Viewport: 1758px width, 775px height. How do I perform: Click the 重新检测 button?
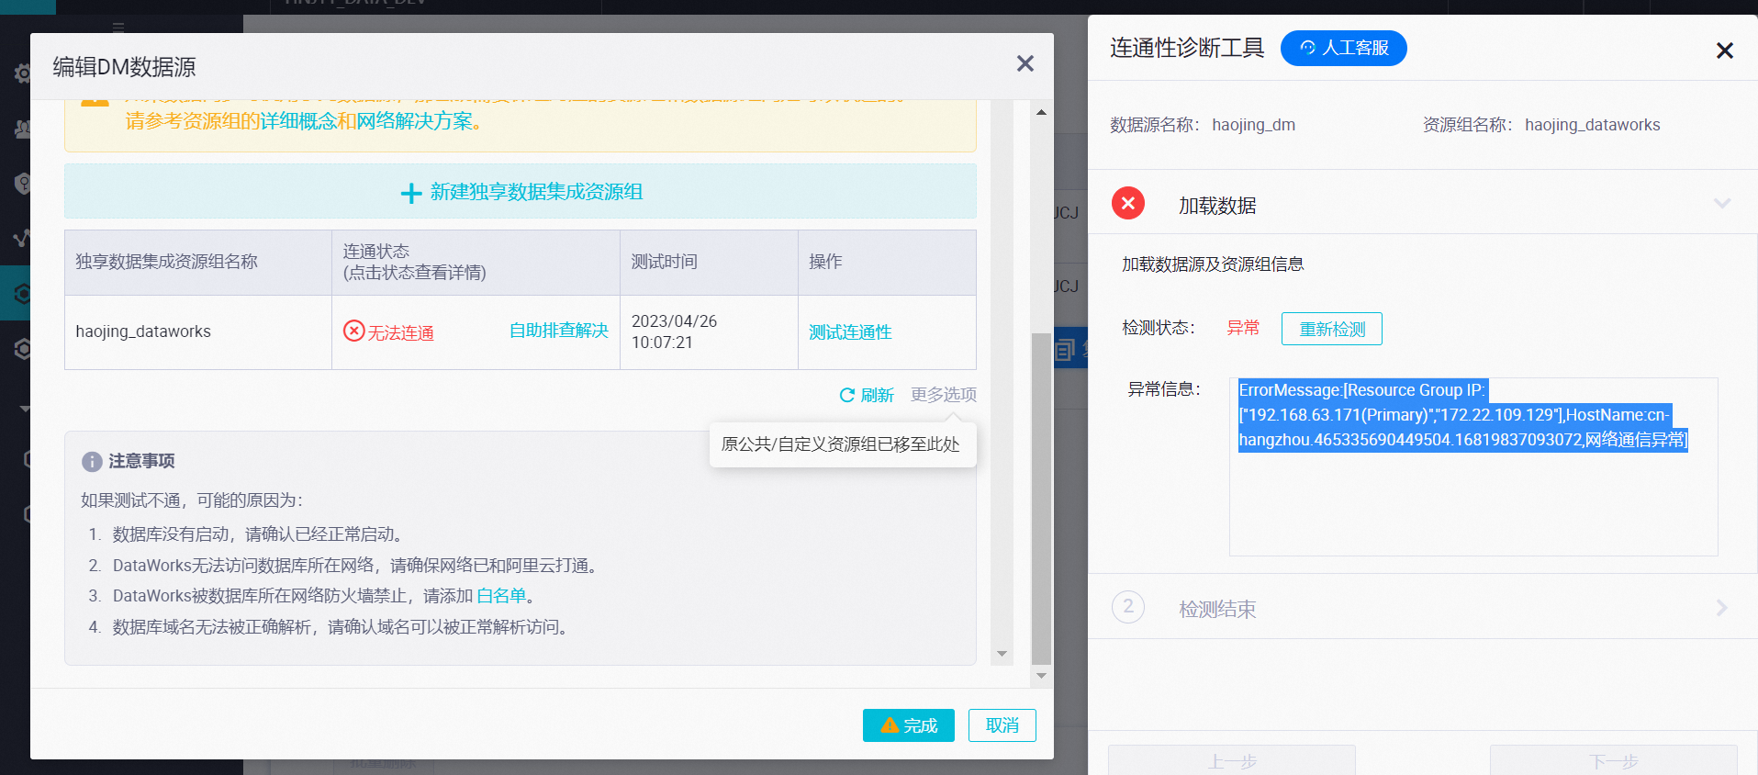coord(1332,329)
